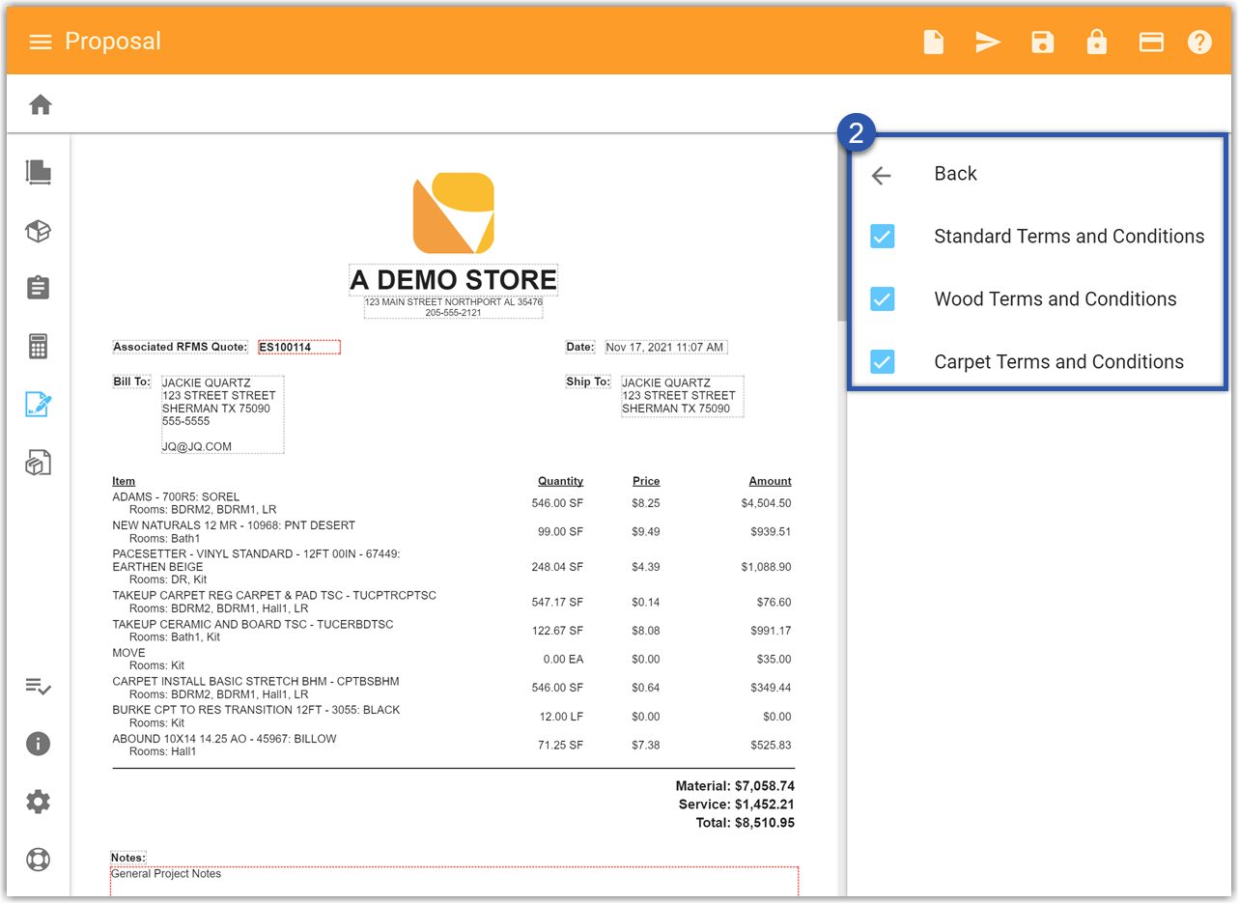
Task: Click CARPET INSTALL BASIC STRETCH BHM item
Action: [256, 682]
